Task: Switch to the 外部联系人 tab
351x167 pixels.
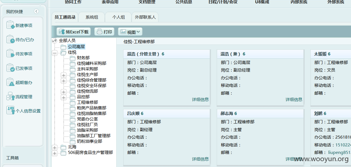Action: point(145,17)
